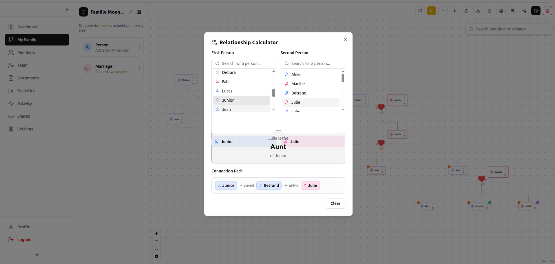
Task: Click the marriage heart between Julio and Lucrece
Action: pos(482,179)
